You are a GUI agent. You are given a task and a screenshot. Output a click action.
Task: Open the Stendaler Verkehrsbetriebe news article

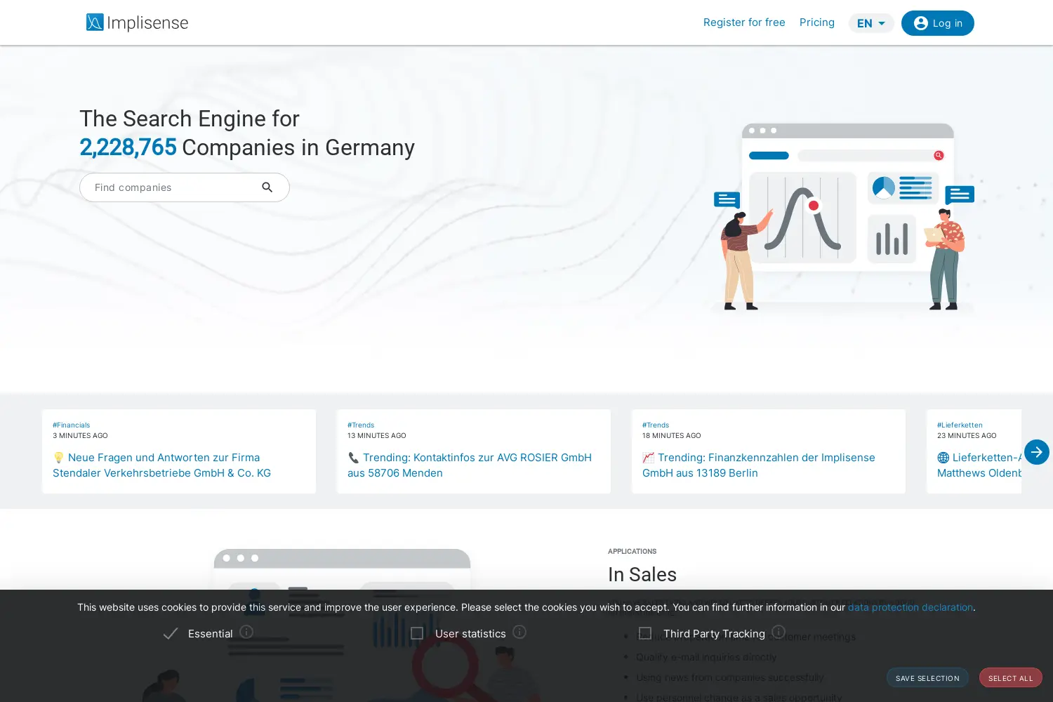tap(161, 465)
